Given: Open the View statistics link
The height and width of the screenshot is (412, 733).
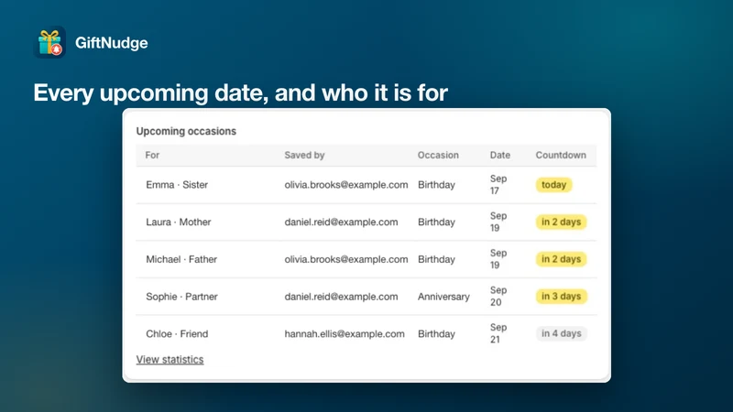Looking at the screenshot, I should pyautogui.click(x=170, y=359).
